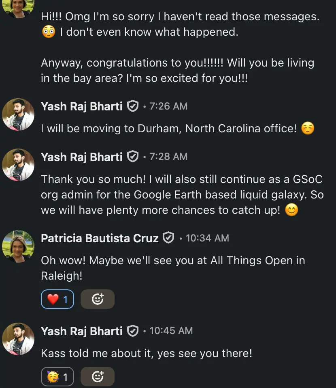This screenshot has width=336, height=388.
Task: Click the 10:34 AM timestamp
Action: [x=207, y=238]
